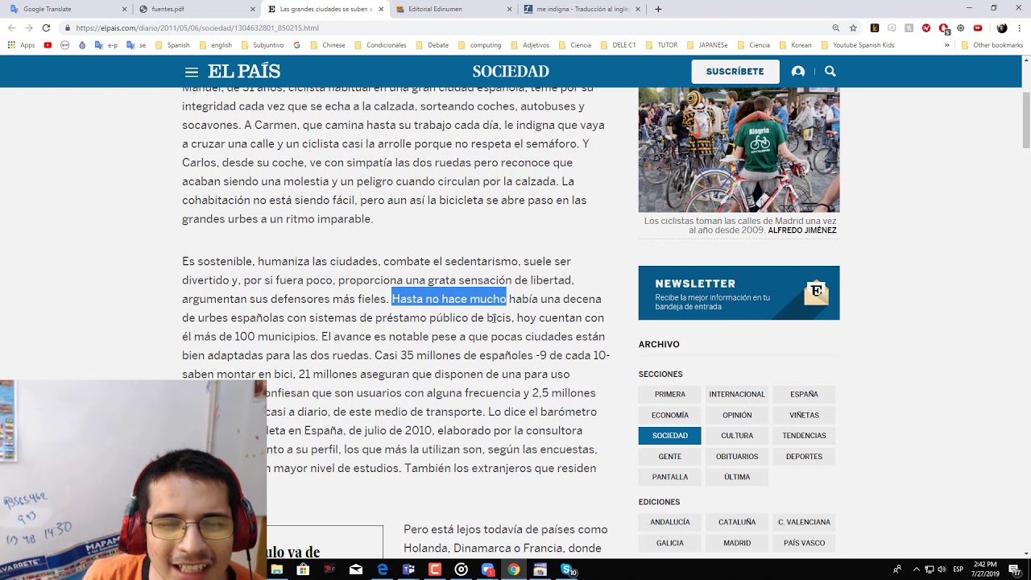This screenshot has width=1031, height=580.
Task: Open the Camtasia icon in the taskbar
Action: 435,570
